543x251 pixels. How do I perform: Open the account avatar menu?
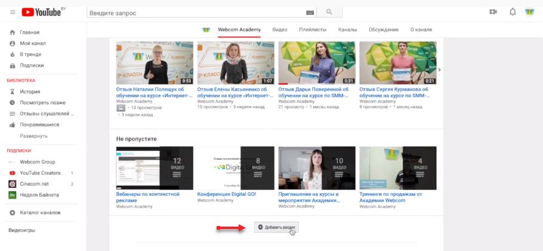[529, 12]
